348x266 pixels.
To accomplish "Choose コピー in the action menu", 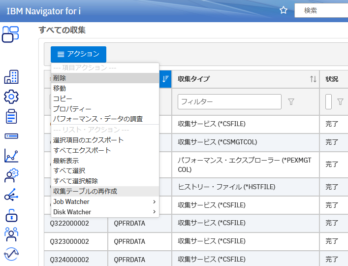I will [105, 99].
